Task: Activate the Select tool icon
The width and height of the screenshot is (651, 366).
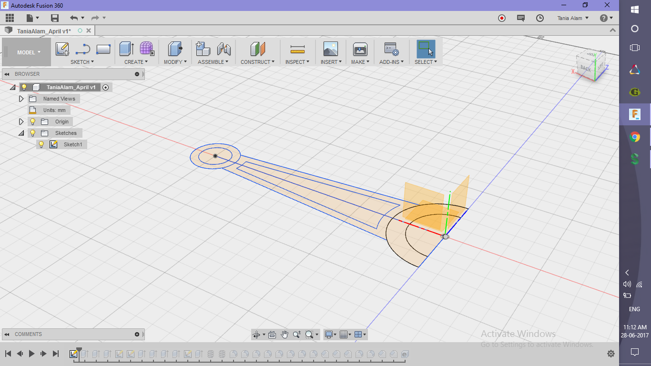Action: coord(426,49)
